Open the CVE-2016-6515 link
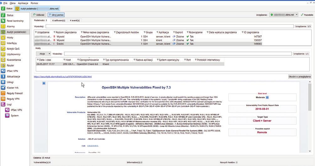Screen dimensions: 315x166 click(93, 146)
